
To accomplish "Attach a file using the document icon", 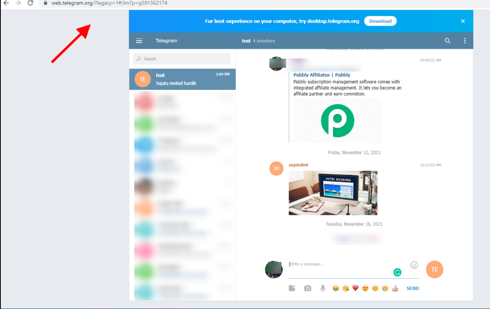I will pos(292,288).
